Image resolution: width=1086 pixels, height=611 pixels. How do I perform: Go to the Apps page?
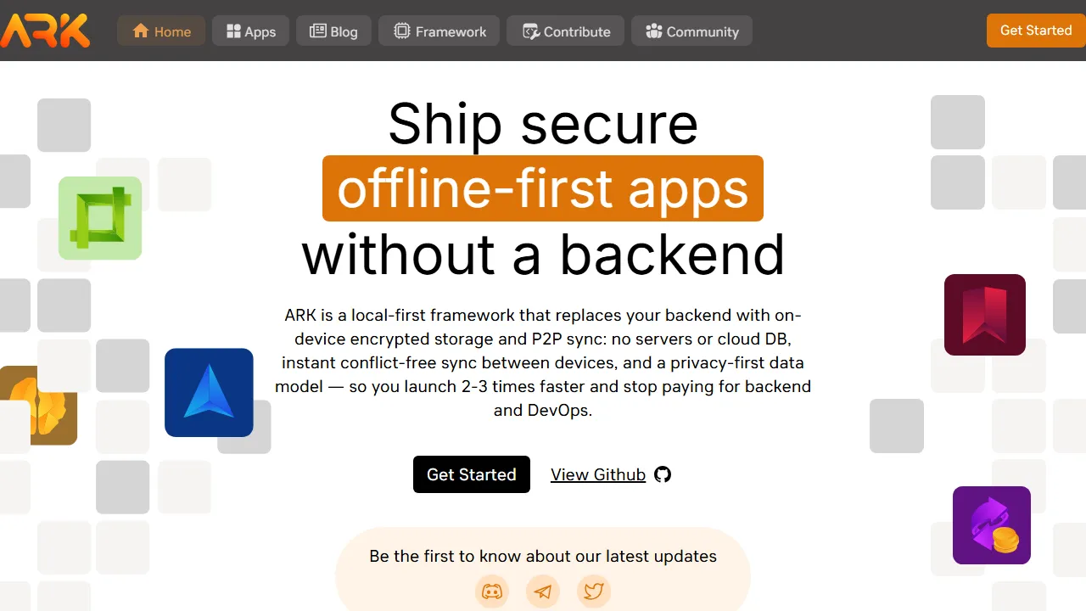(x=250, y=31)
